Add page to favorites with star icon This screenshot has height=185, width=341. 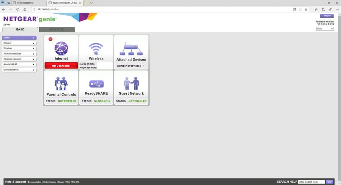coord(306,9)
